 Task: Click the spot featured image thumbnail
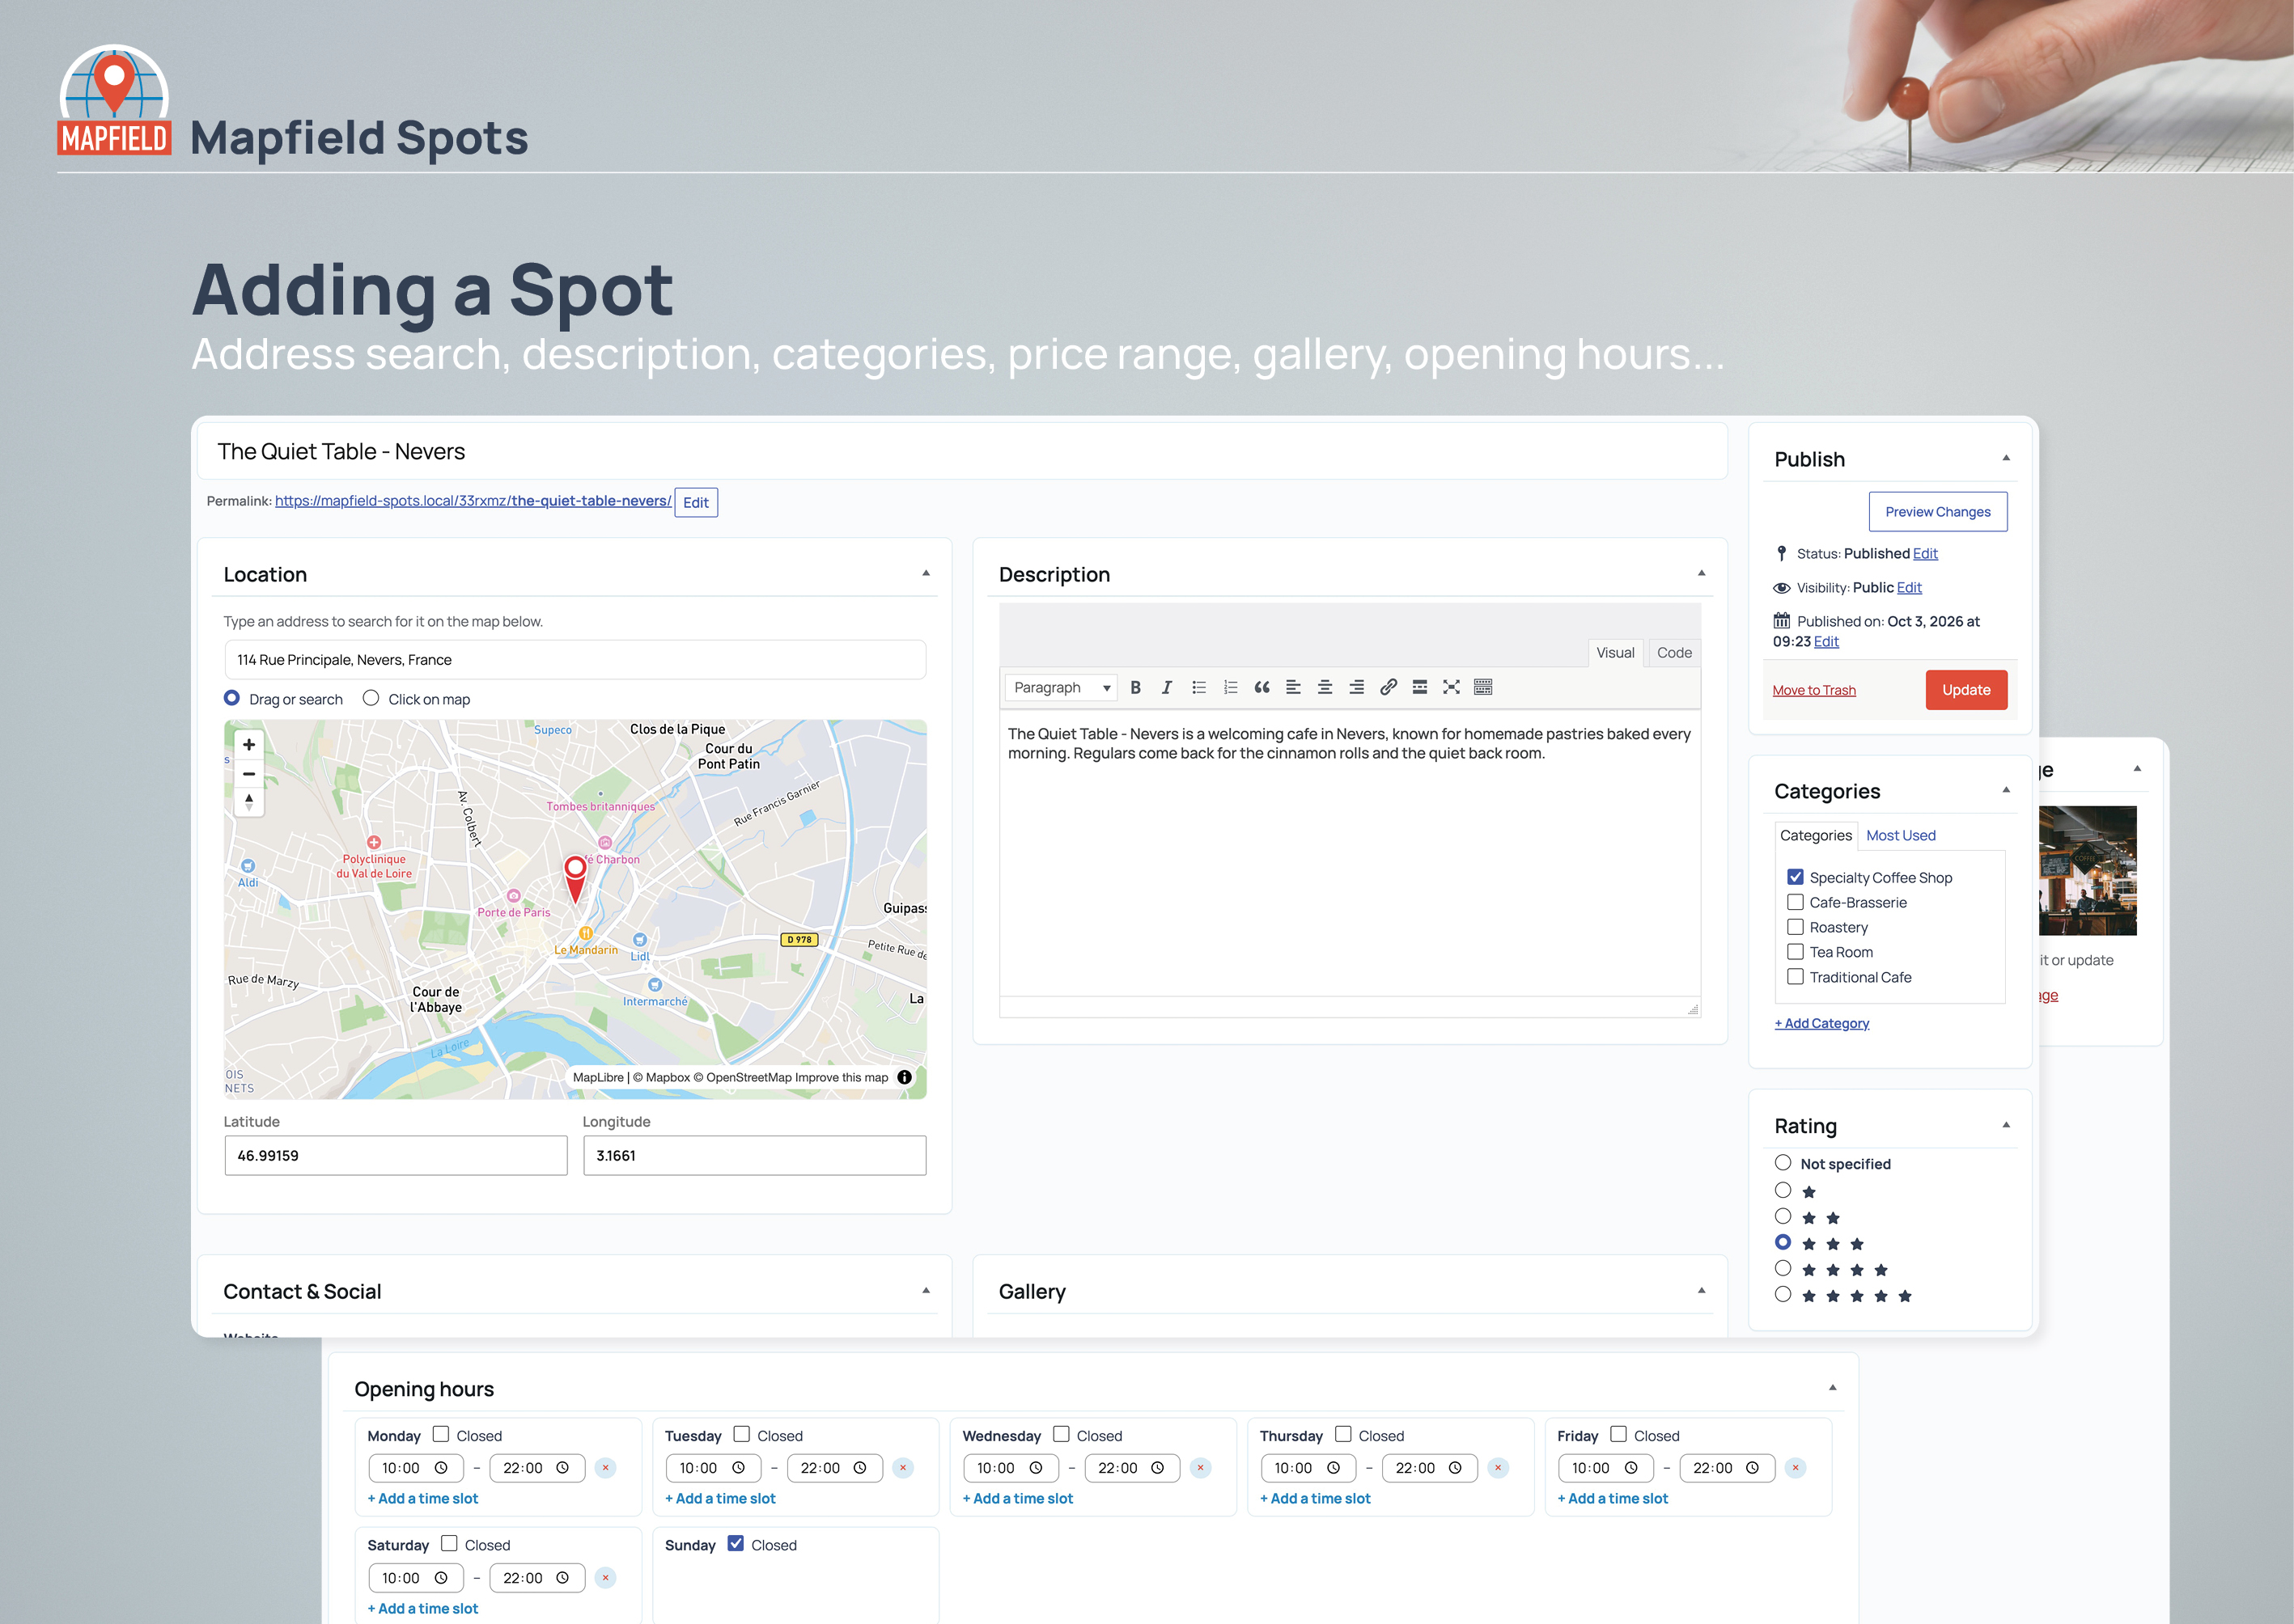pos(2088,870)
